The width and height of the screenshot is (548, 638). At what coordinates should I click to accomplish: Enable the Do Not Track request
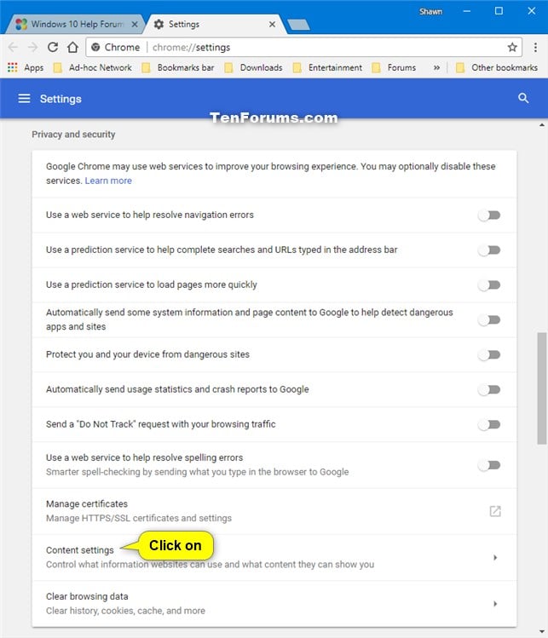coord(489,425)
